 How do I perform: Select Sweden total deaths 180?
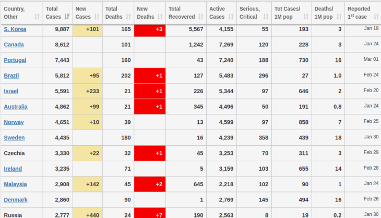click(126, 137)
